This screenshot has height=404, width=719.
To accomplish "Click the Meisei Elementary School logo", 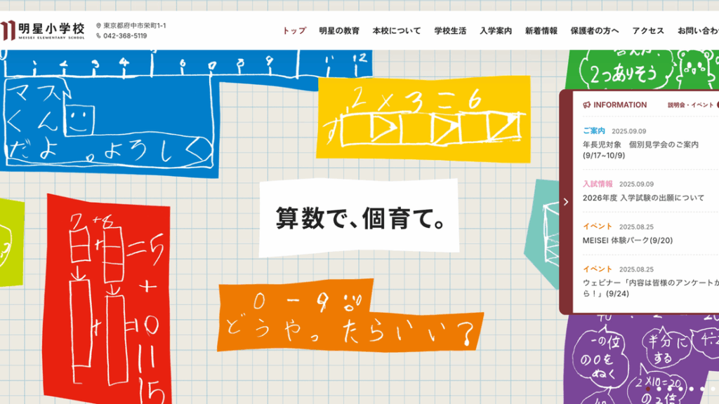I will pos(44,30).
